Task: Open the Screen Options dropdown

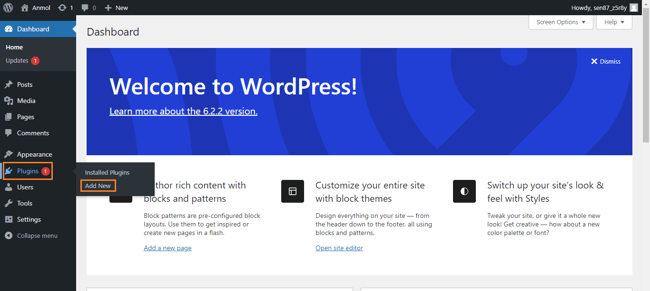Action: 560,22
